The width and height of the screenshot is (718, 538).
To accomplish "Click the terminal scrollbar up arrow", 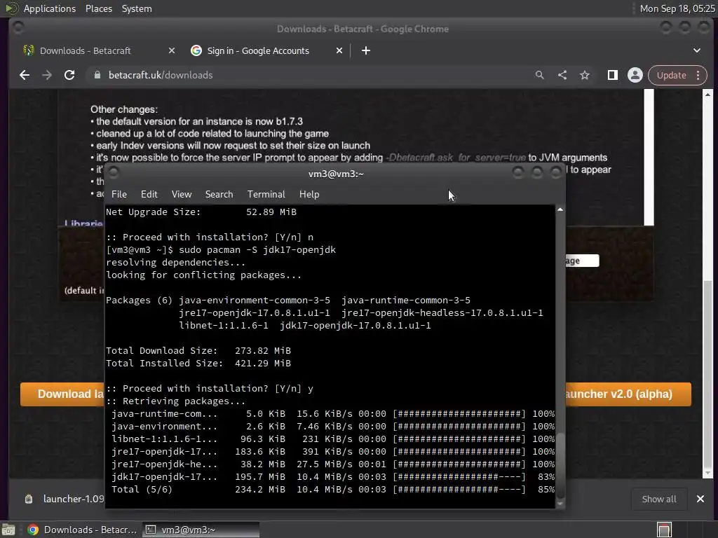I will [560, 209].
